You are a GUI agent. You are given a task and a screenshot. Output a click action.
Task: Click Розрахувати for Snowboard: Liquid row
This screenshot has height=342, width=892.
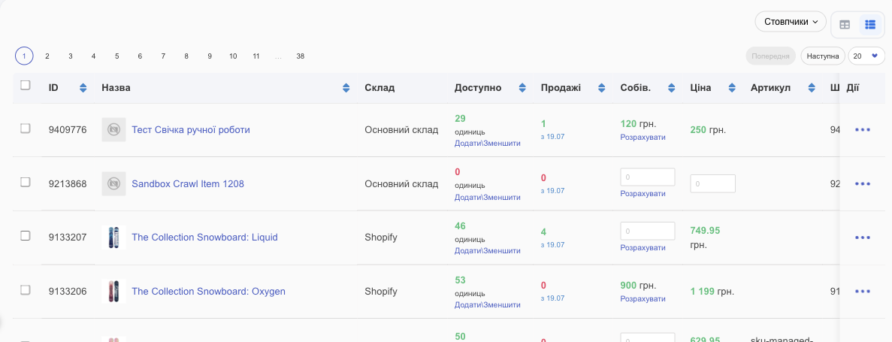643,248
